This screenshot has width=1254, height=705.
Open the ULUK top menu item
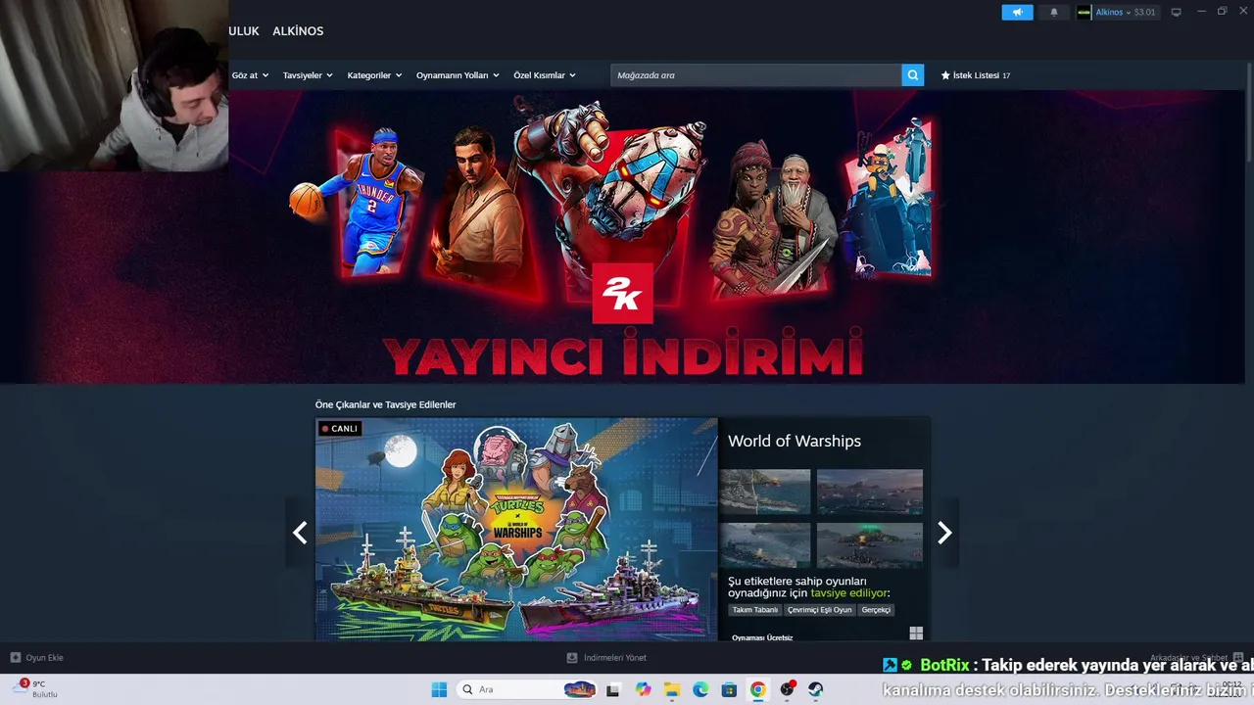[244, 31]
